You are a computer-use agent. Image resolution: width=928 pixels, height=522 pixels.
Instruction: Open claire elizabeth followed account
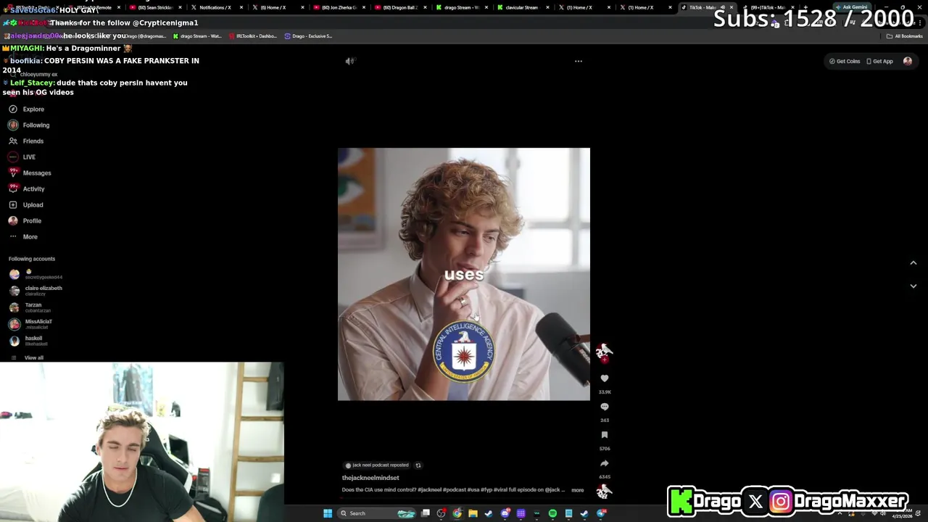36,291
